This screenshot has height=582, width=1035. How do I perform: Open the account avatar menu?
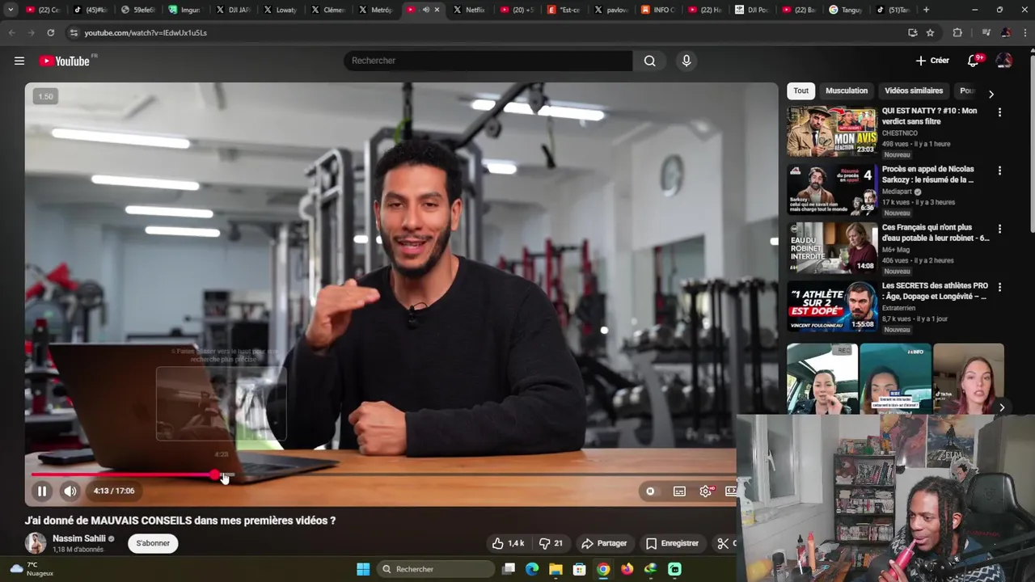click(x=1004, y=61)
